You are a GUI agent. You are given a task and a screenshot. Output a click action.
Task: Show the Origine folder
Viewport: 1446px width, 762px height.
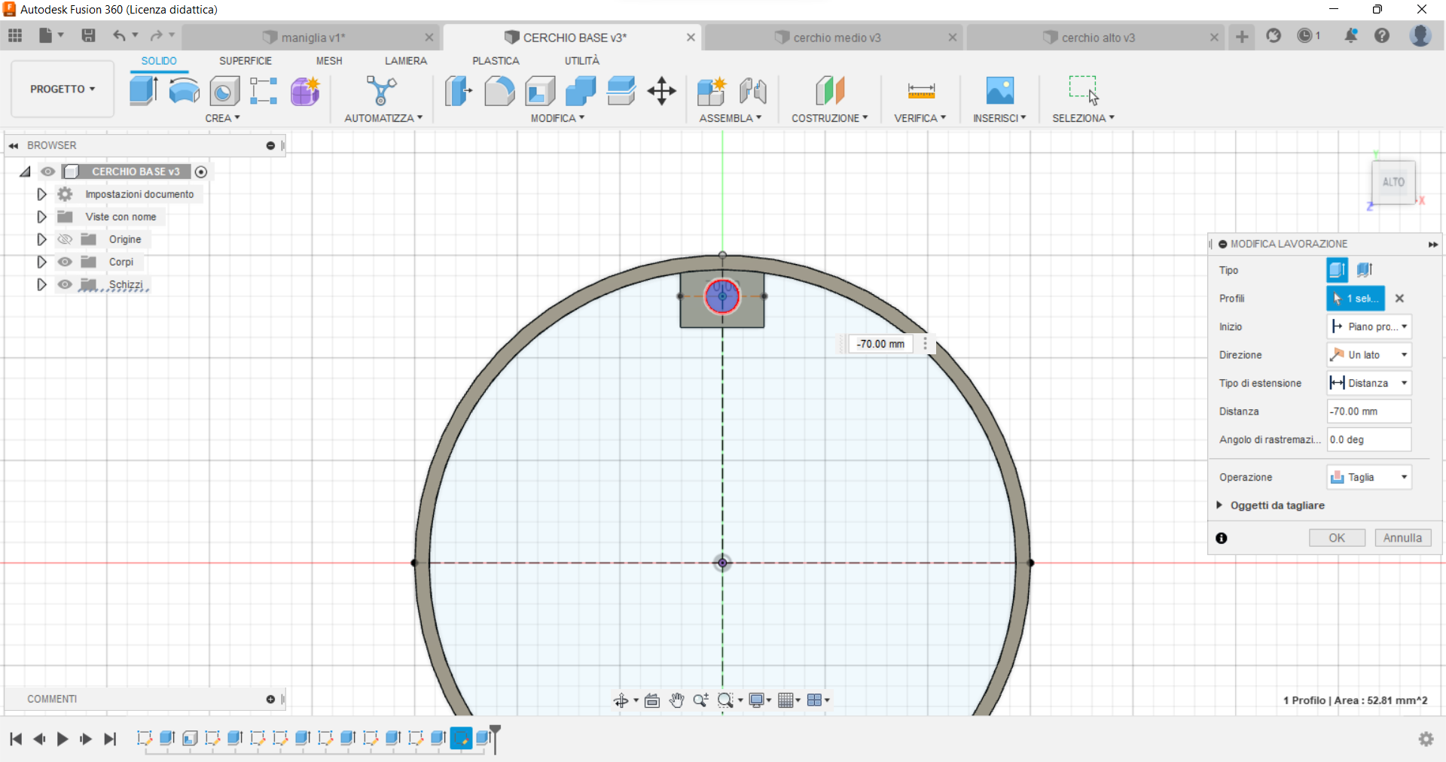tap(66, 239)
